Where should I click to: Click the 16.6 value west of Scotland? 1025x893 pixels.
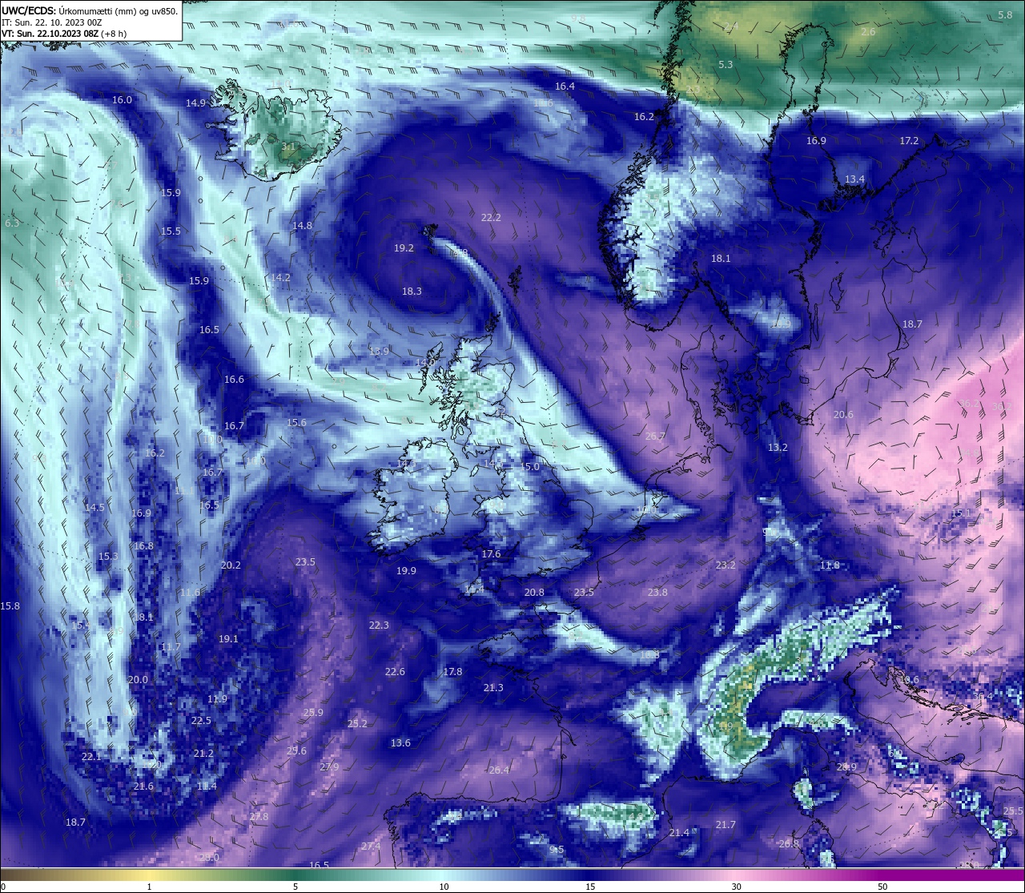point(234,380)
